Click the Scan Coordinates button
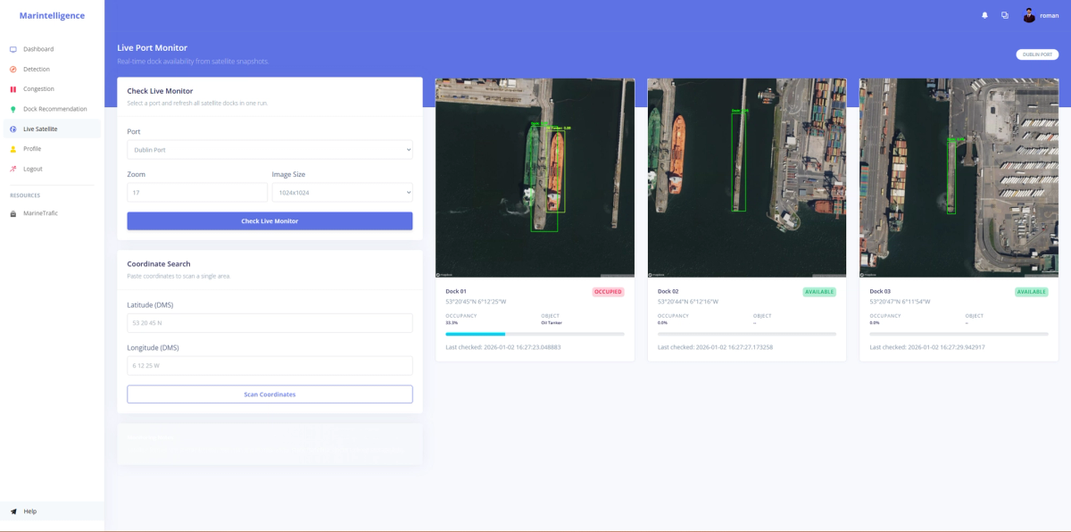Screen dimensions: 1071x532 270,394
